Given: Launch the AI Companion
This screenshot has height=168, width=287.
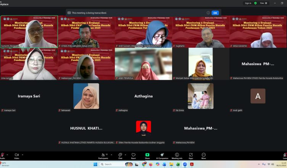Looking at the screenshot, I should point(162,156).
